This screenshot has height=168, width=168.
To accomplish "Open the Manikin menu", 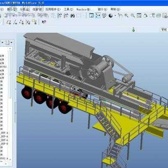I will click(83, 10).
